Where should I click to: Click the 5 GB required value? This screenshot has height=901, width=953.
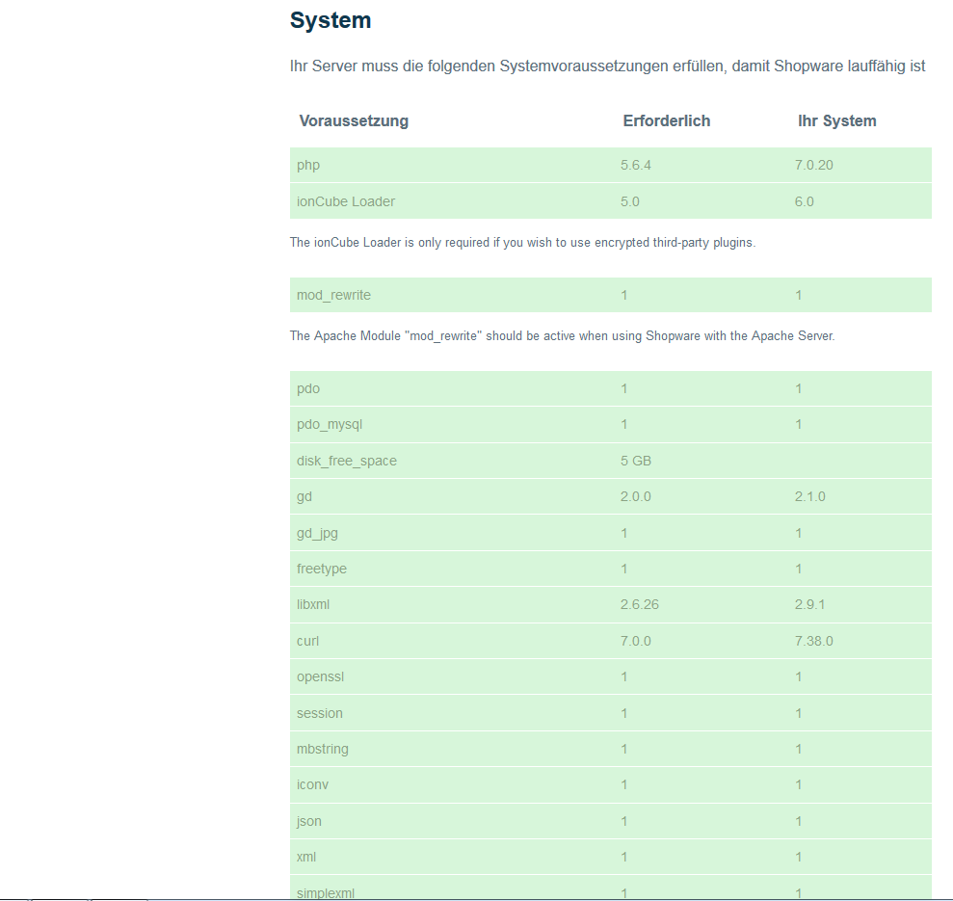[x=636, y=461]
